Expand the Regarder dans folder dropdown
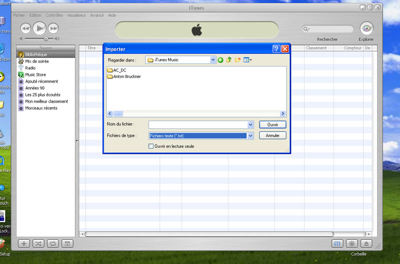Screen dimensions: 400x264 click(213, 60)
